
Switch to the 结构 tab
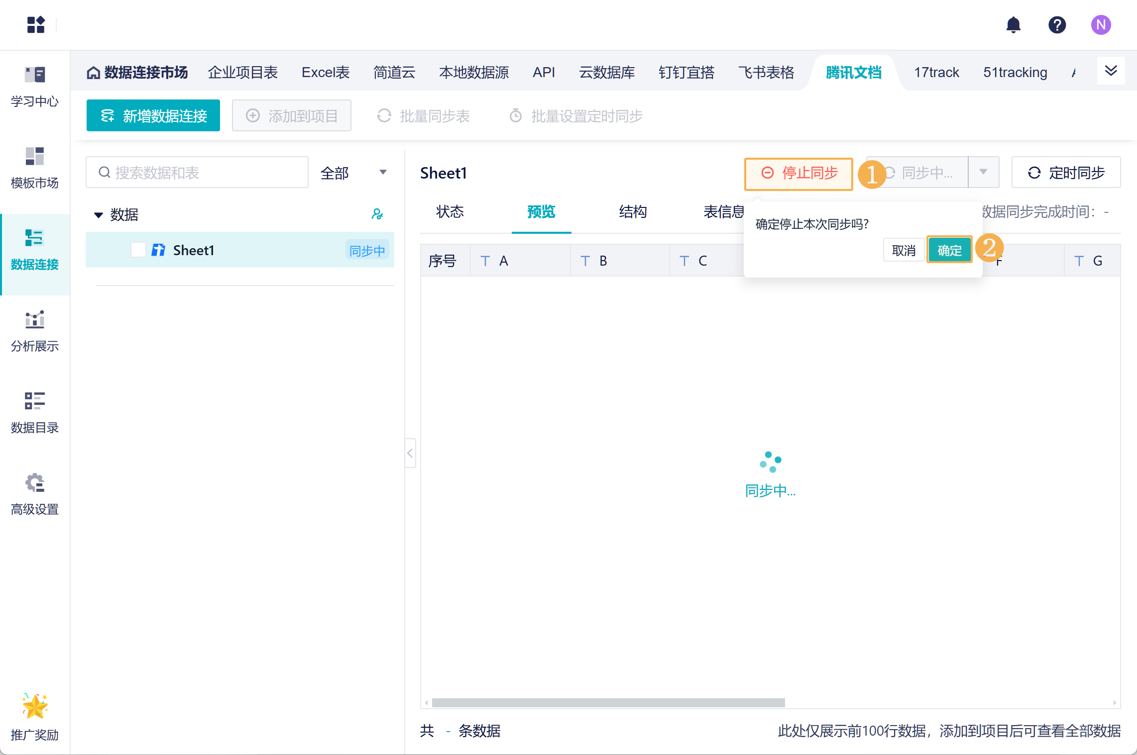[x=633, y=212]
